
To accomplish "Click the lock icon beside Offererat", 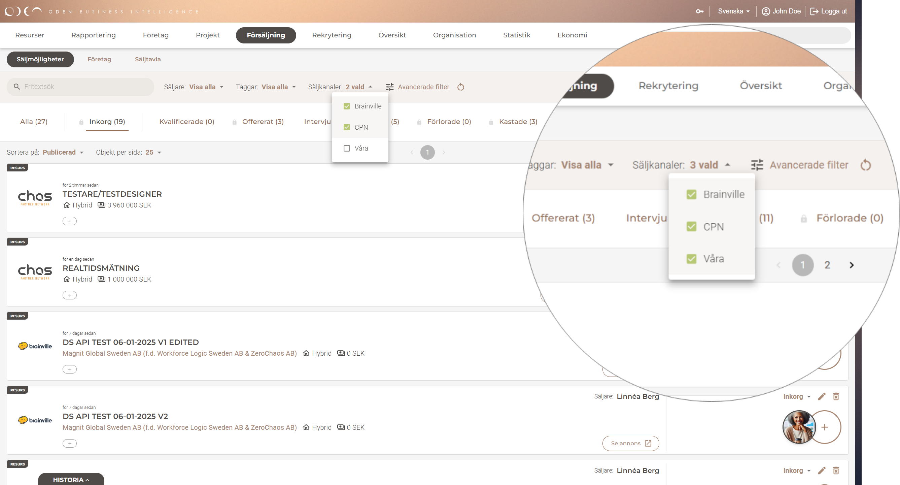I will pyautogui.click(x=235, y=122).
